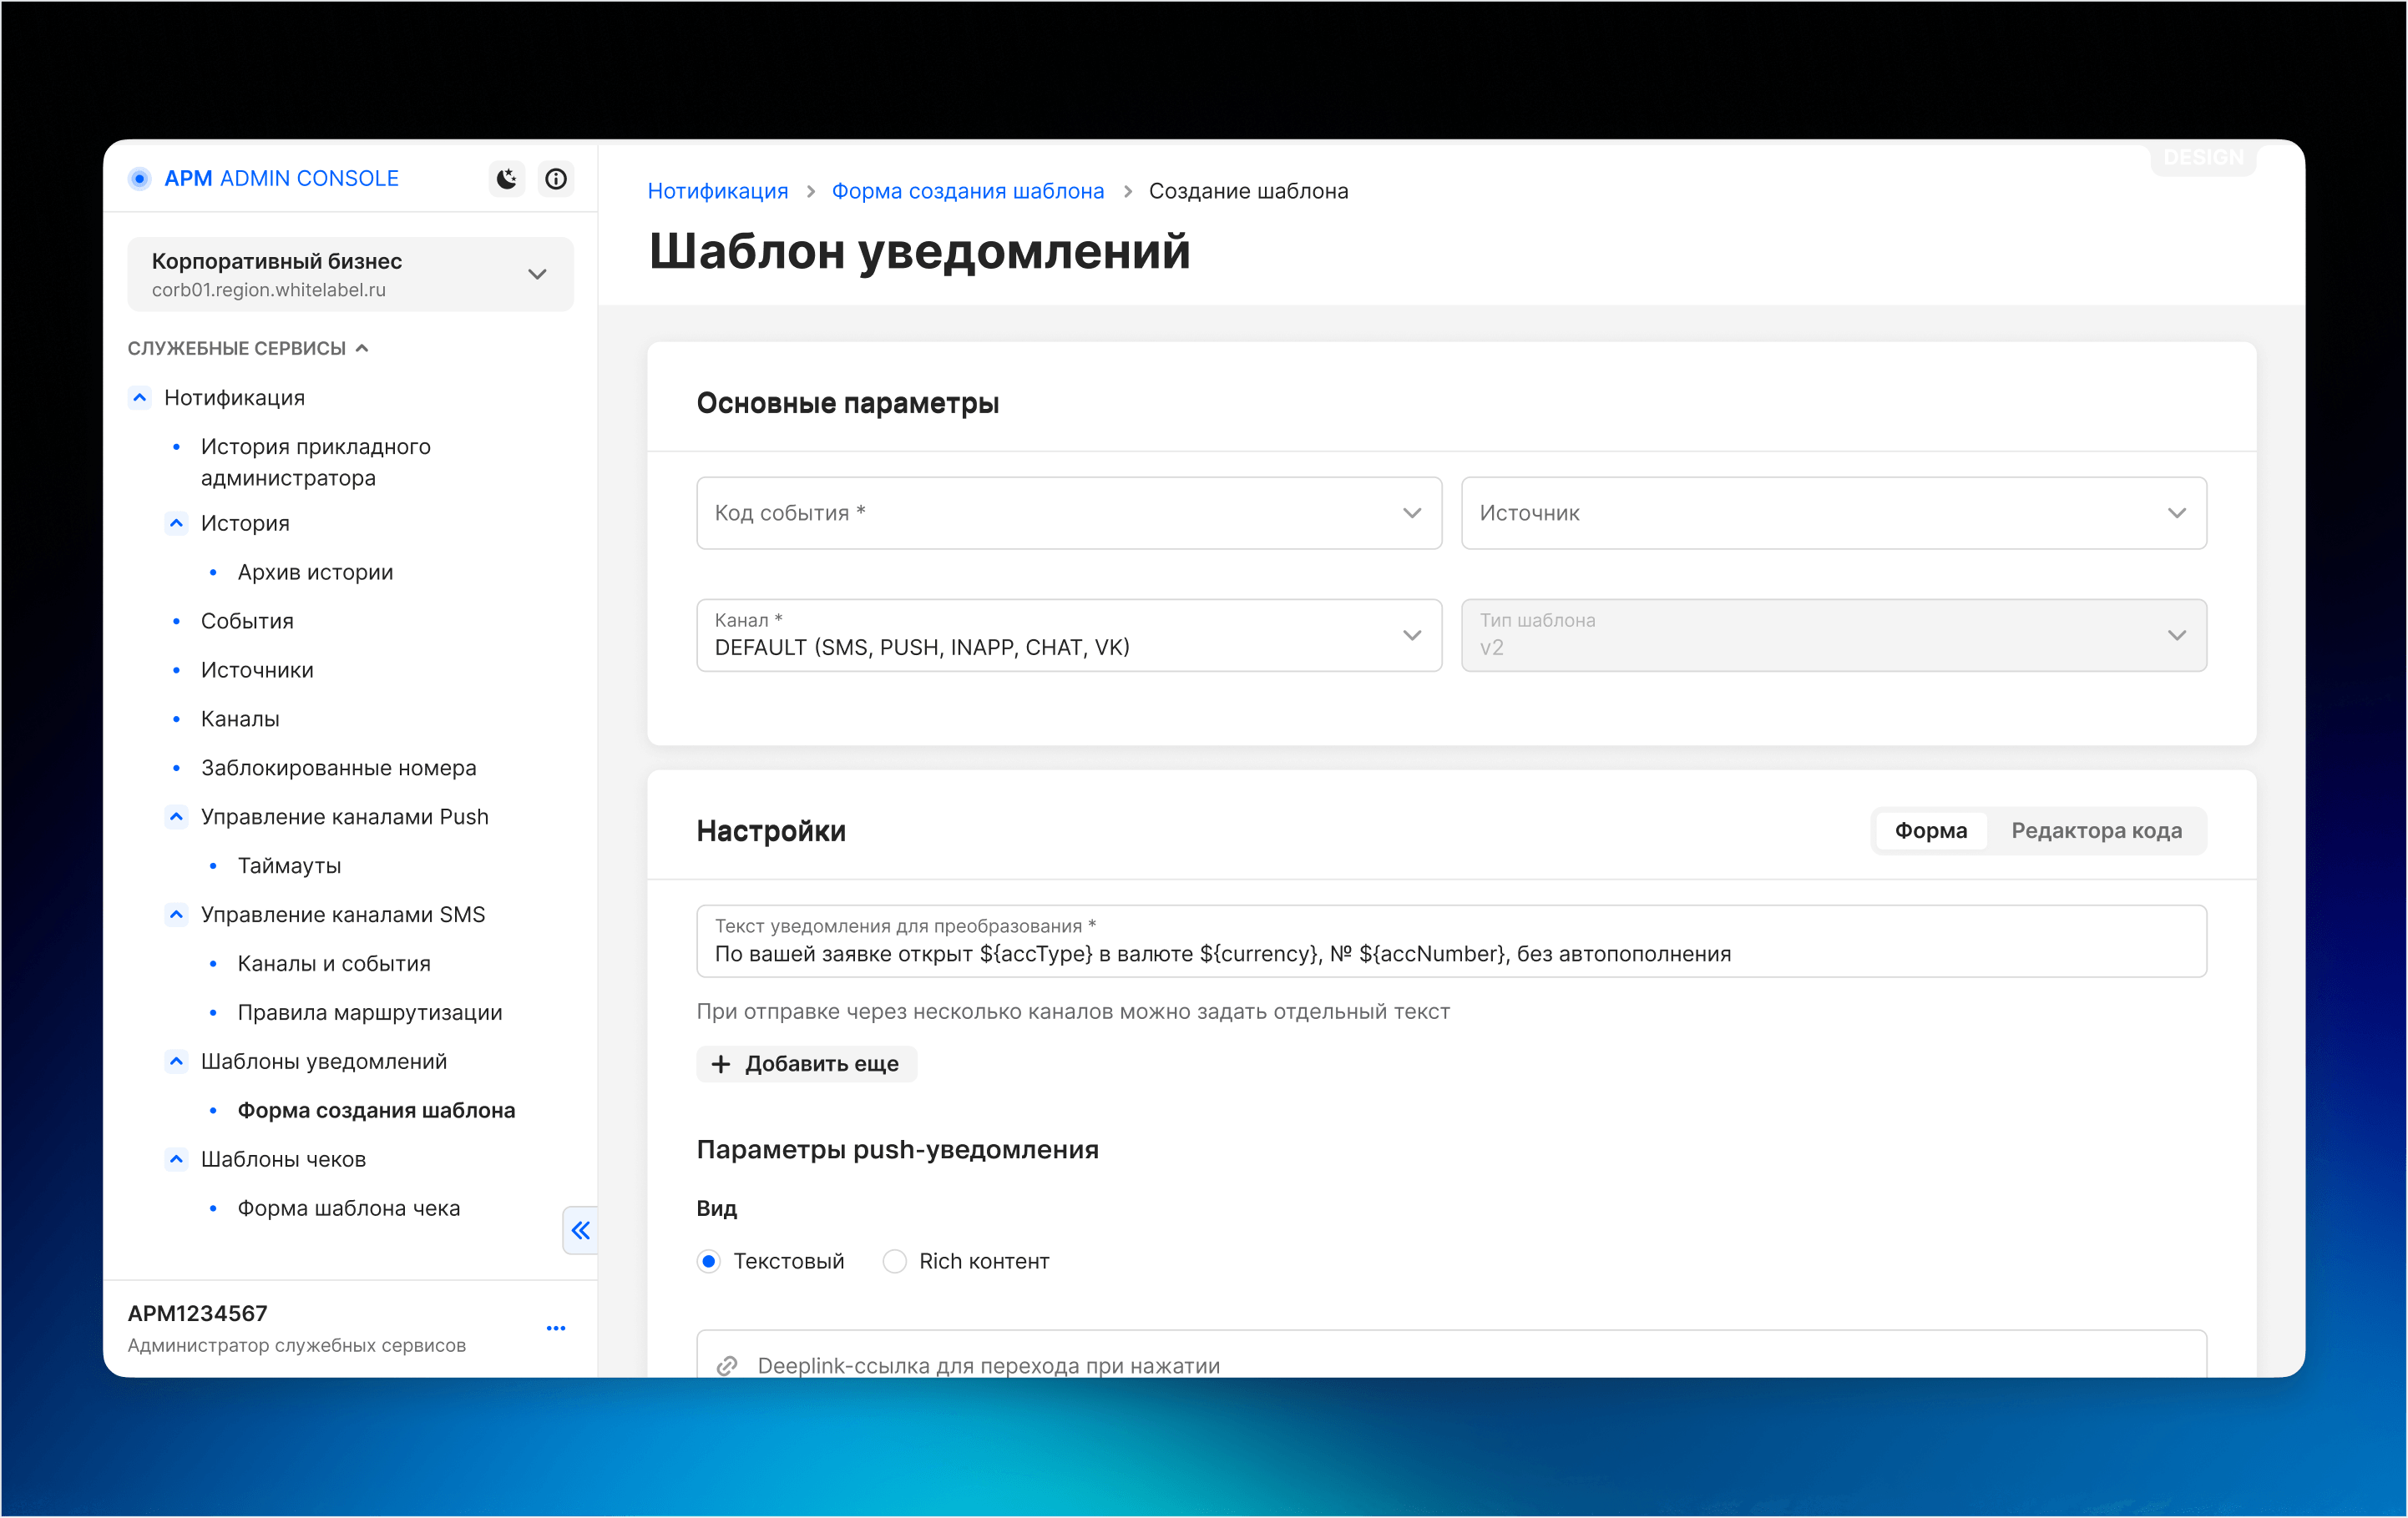Click Шаблоны чеков label
The image size is (2408, 1518).
(x=283, y=1159)
